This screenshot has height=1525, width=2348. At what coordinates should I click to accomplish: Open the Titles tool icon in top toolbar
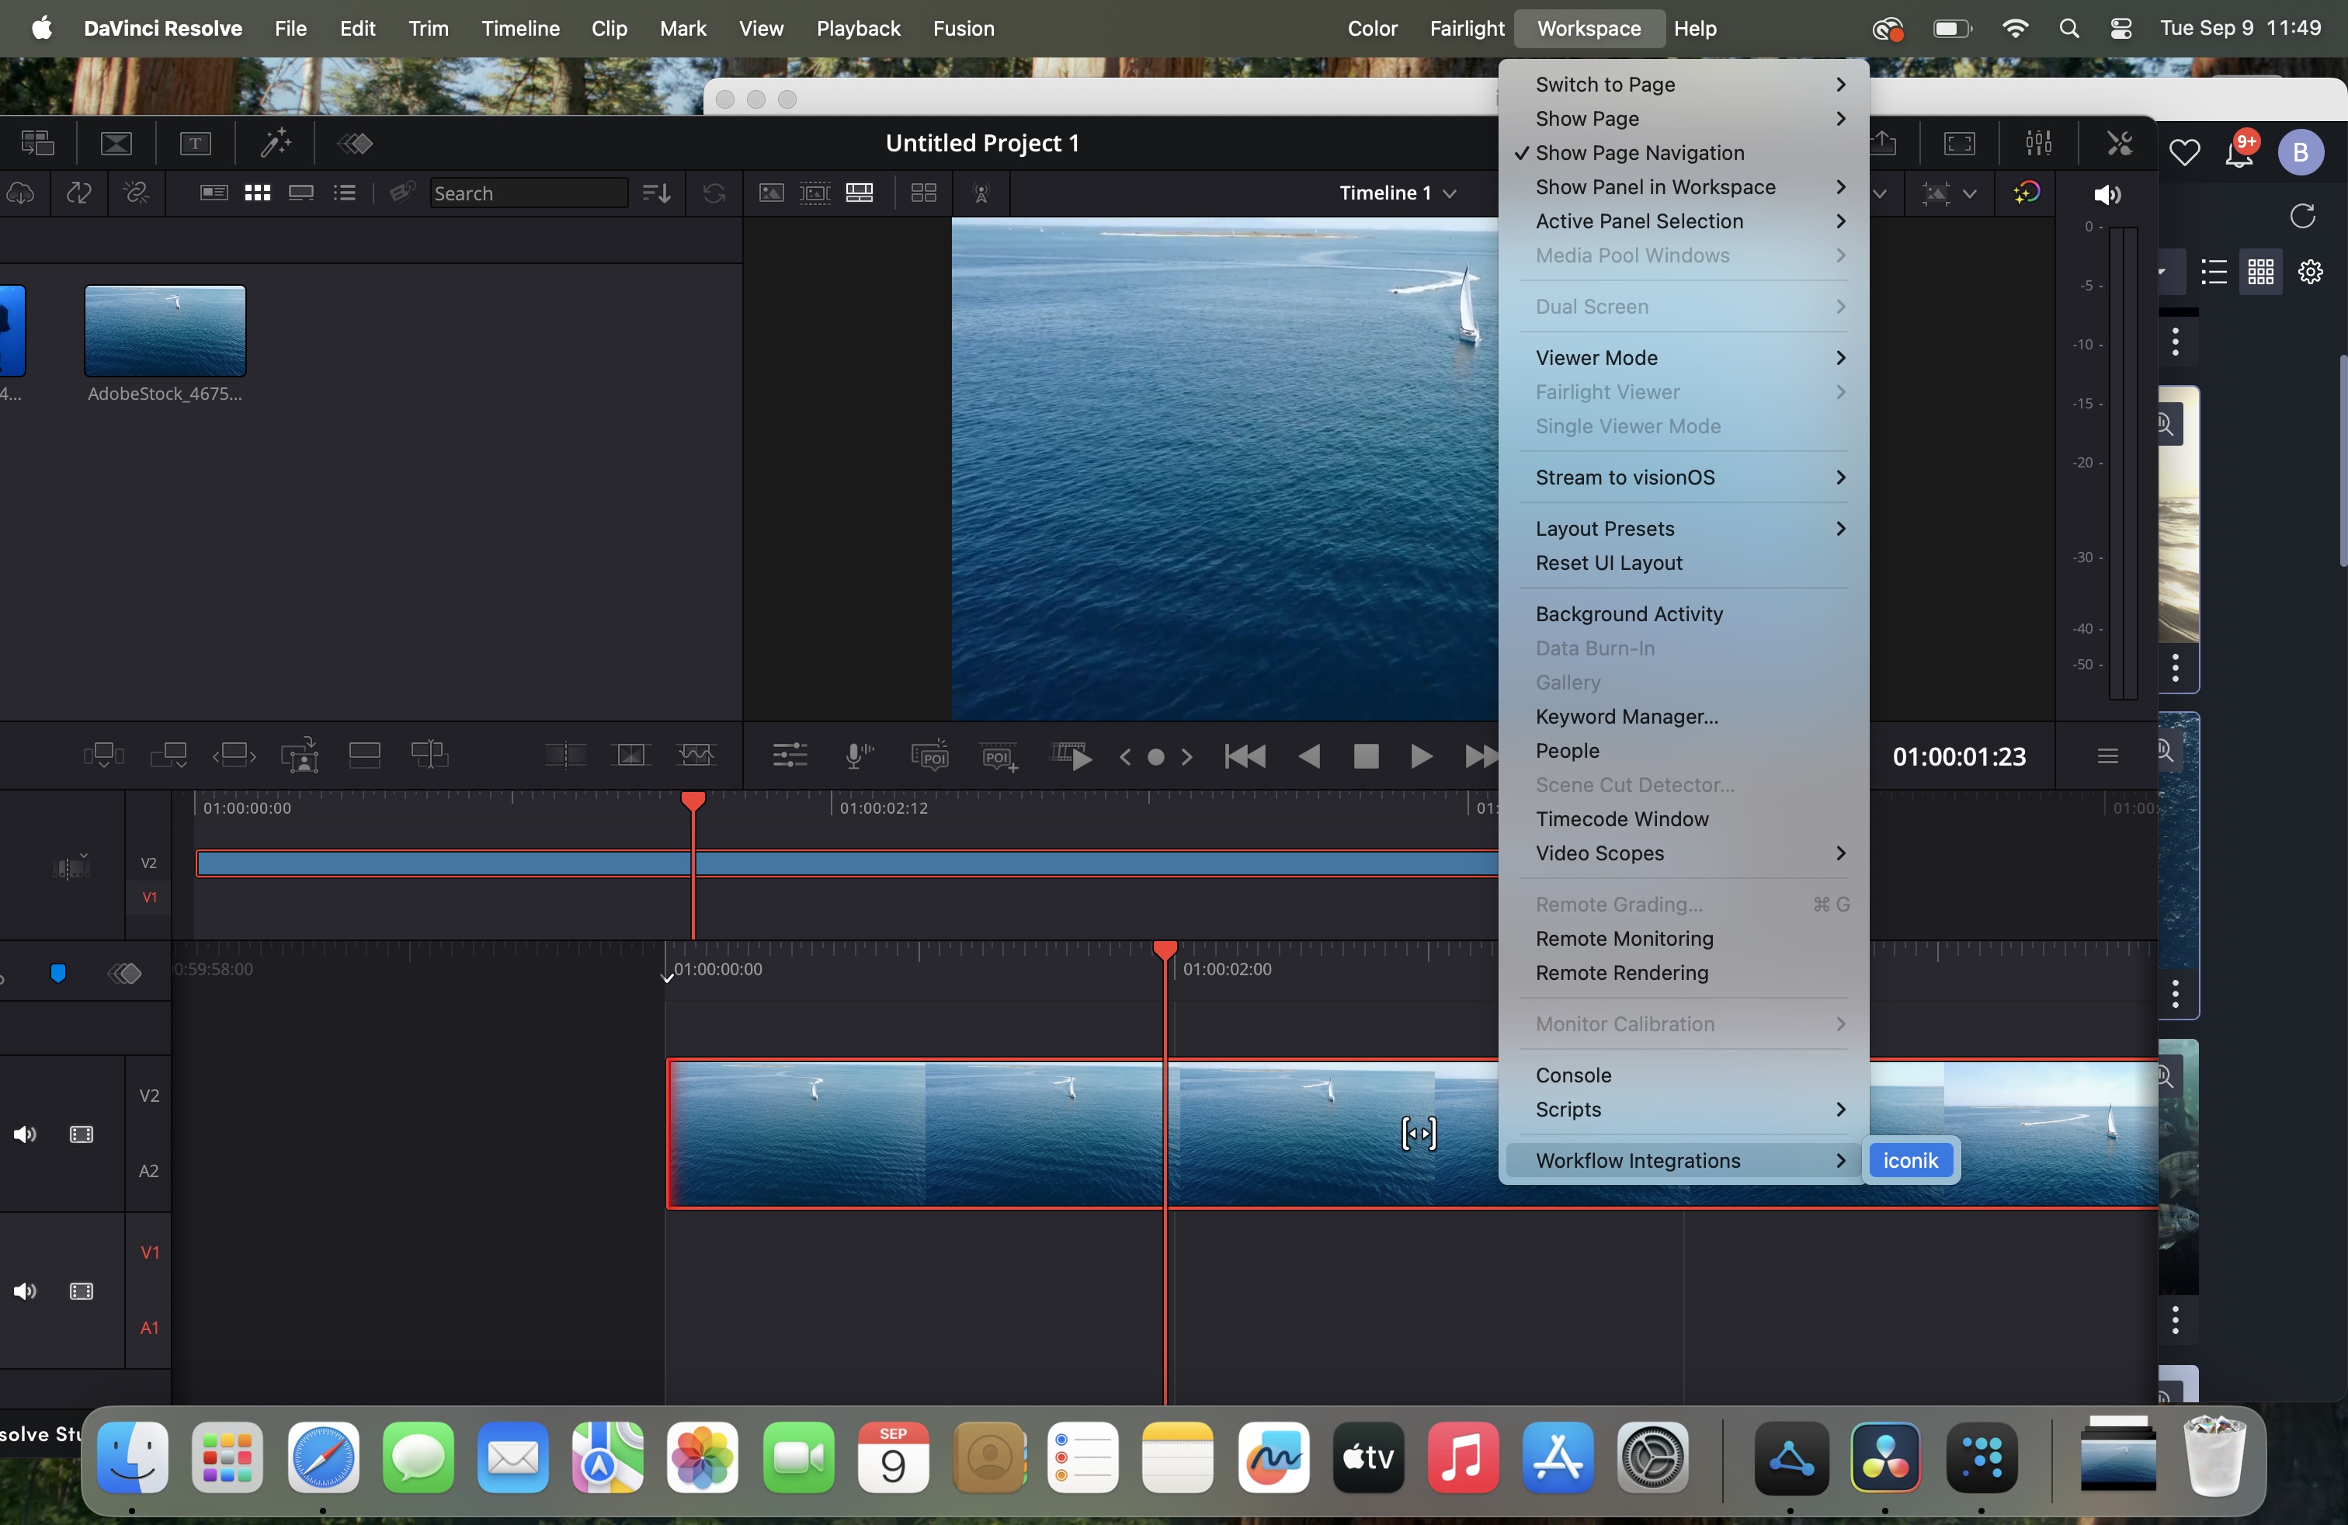coord(196,144)
